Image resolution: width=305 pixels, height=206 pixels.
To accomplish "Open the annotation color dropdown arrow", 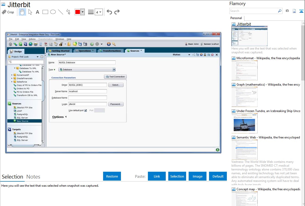I will (82, 12).
